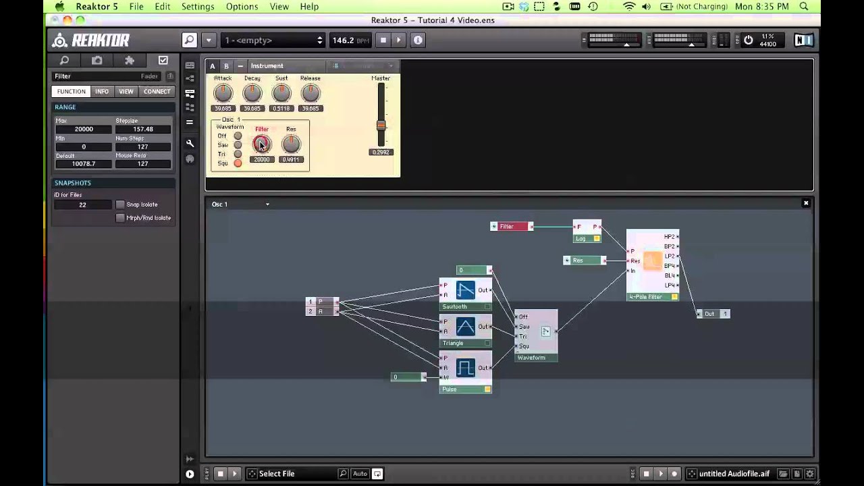The height and width of the screenshot is (486, 864).
Task: Toggle the wrench edit-mode icon
Action: point(190,143)
